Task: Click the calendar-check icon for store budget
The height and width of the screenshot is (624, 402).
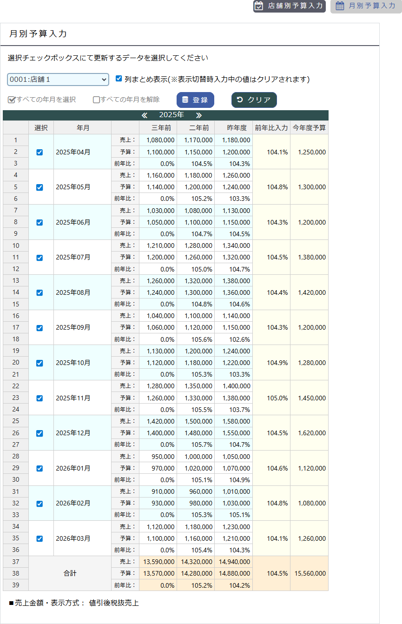Action: coord(259,6)
